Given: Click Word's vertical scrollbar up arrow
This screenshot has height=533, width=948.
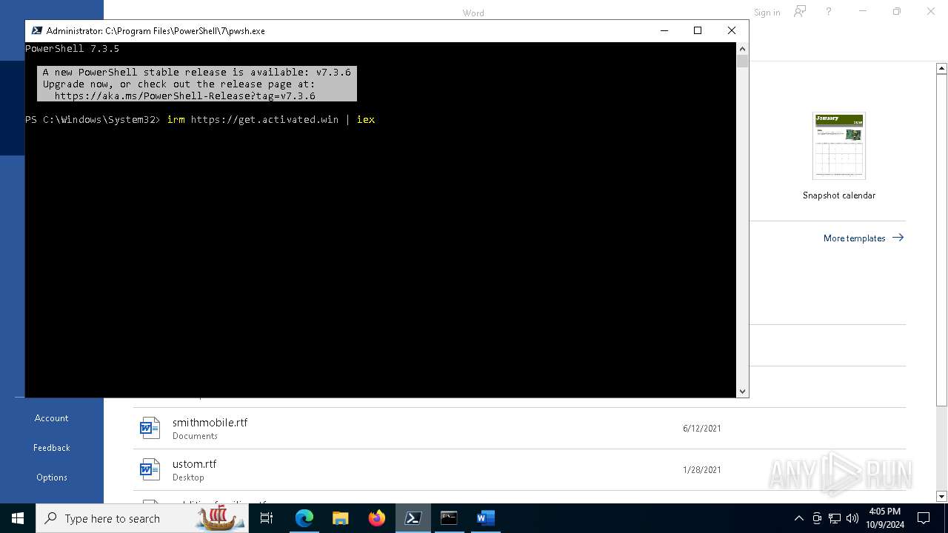Looking at the screenshot, I should (941, 68).
